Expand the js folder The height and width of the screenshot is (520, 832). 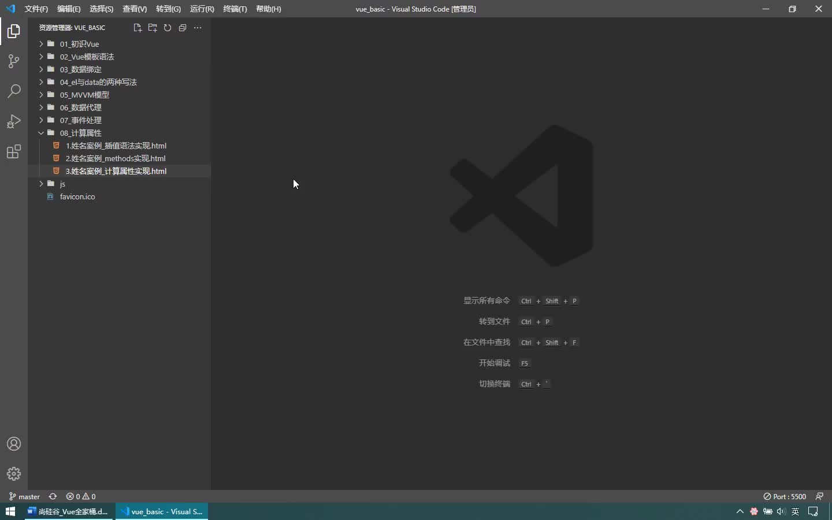[119, 184]
